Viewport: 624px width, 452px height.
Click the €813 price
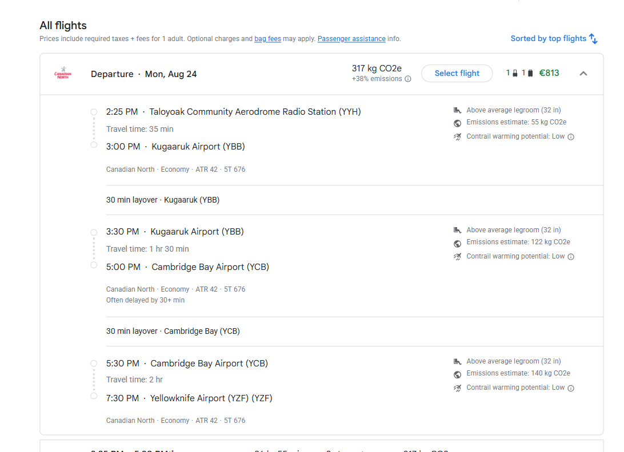[549, 73]
